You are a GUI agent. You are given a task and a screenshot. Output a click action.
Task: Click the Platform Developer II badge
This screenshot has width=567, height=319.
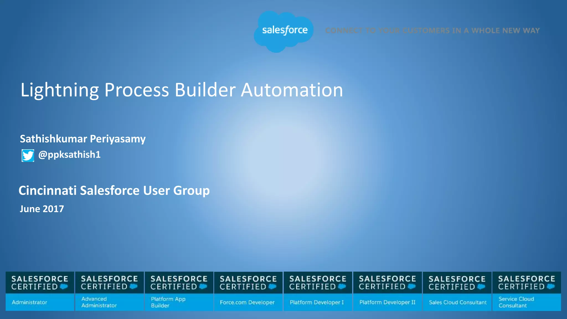(x=387, y=302)
